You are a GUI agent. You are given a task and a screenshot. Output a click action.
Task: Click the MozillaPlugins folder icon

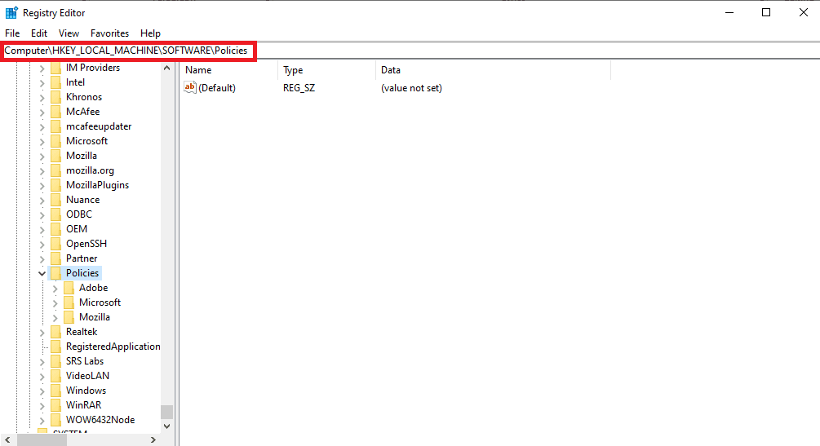point(56,185)
